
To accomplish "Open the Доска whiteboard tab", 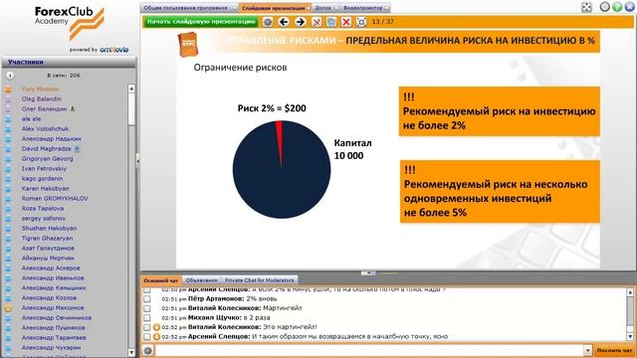I will [322, 8].
